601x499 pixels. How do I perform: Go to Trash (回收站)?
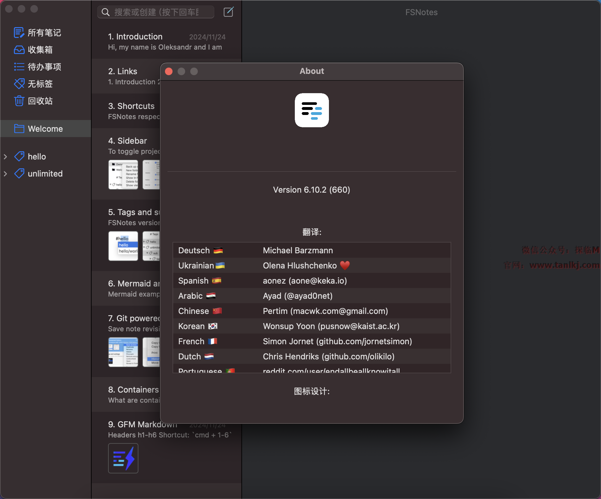click(40, 101)
